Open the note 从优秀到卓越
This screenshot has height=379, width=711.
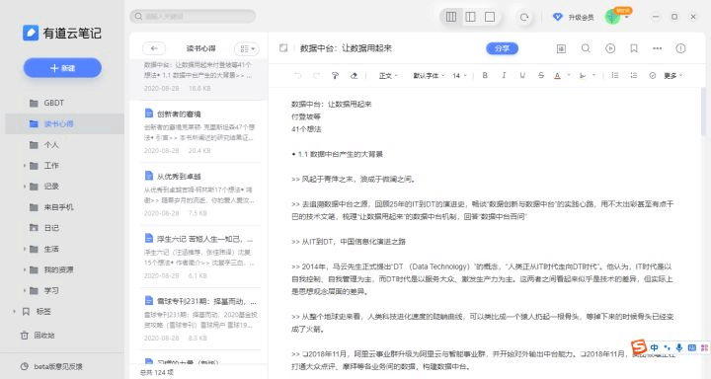pyautogui.click(x=199, y=194)
